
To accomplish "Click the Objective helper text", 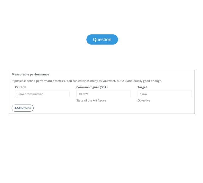I will click(x=144, y=100).
